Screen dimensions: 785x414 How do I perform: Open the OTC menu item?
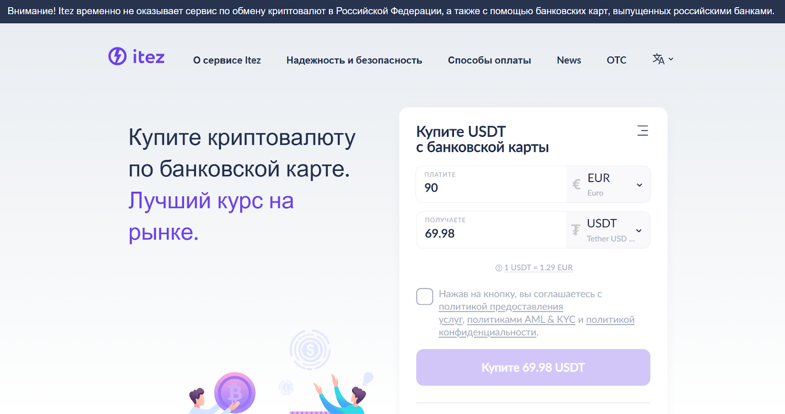click(x=616, y=60)
